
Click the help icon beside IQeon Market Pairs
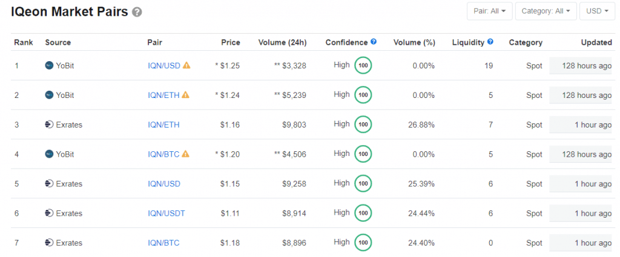(x=137, y=12)
